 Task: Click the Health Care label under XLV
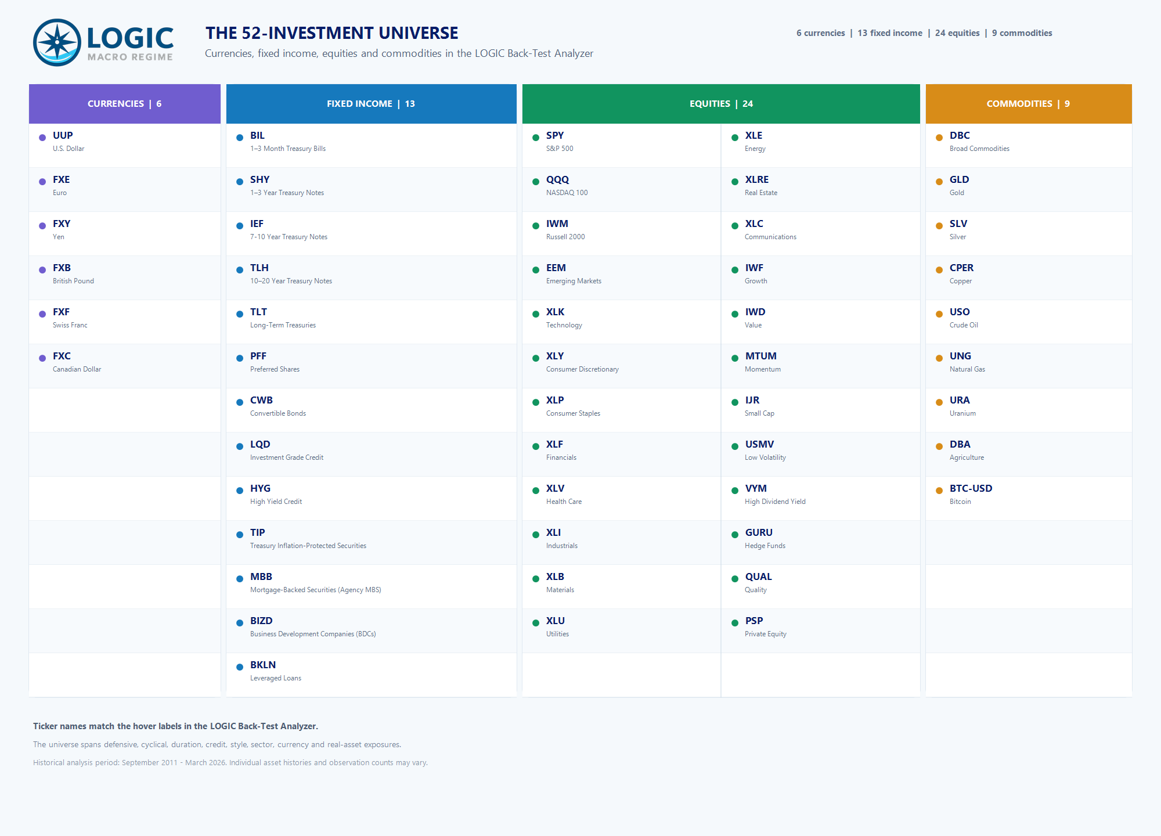[564, 502]
